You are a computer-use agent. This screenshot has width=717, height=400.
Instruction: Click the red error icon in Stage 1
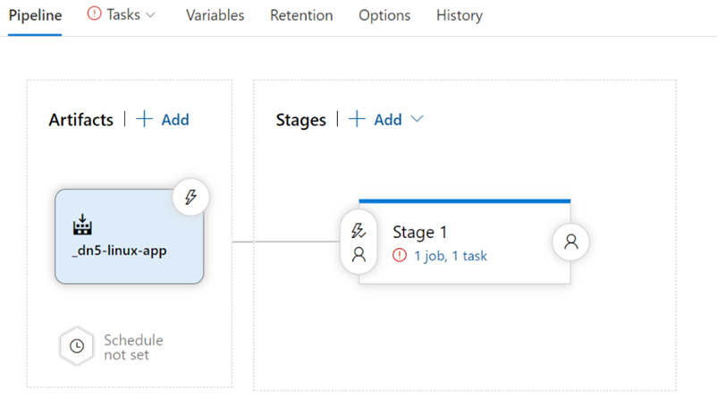(400, 256)
